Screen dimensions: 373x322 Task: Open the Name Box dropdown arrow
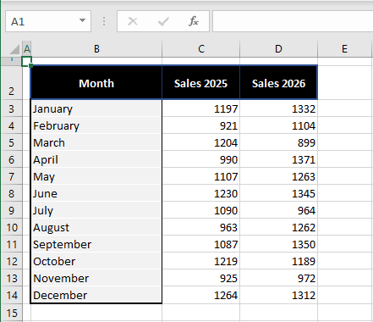(82, 20)
